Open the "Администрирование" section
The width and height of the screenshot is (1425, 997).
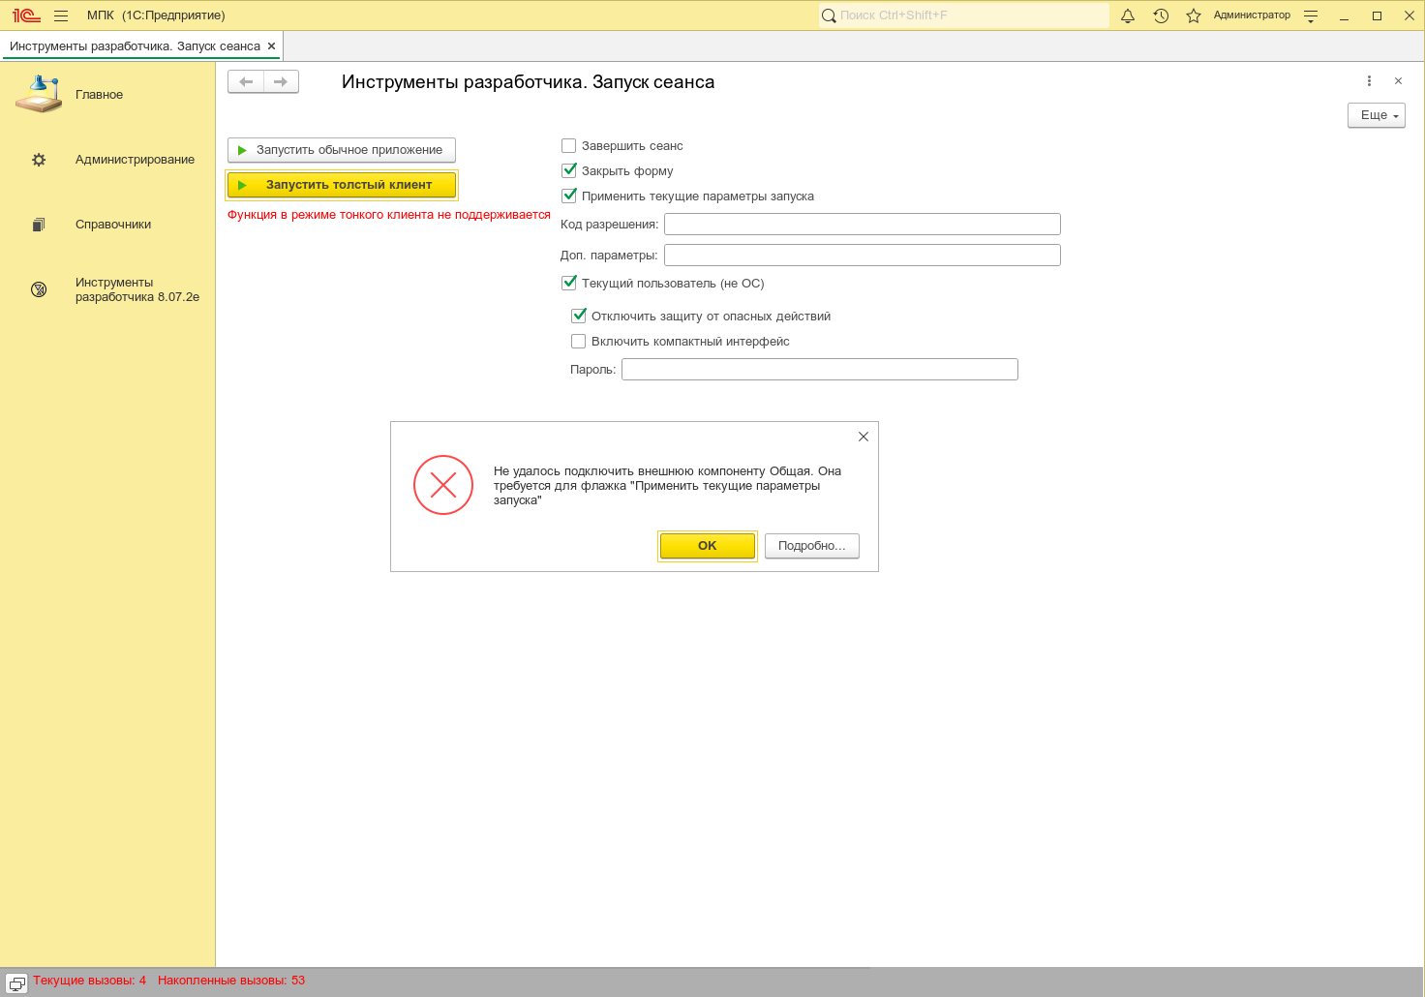pyautogui.click(x=135, y=160)
